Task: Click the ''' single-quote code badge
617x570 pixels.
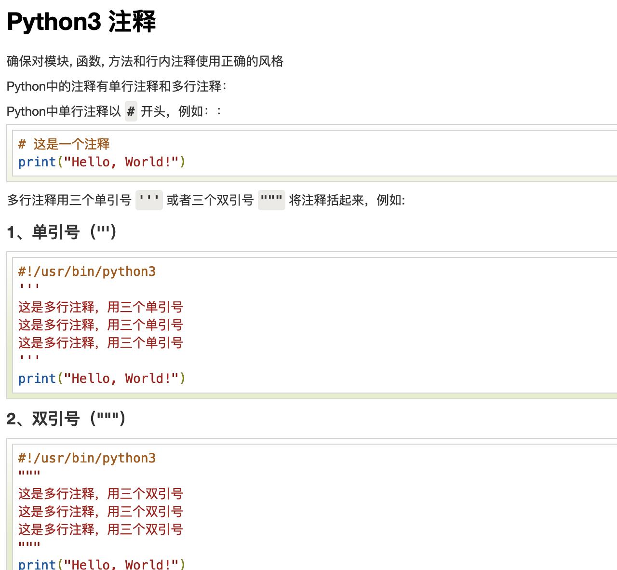Action: point(149,200)
